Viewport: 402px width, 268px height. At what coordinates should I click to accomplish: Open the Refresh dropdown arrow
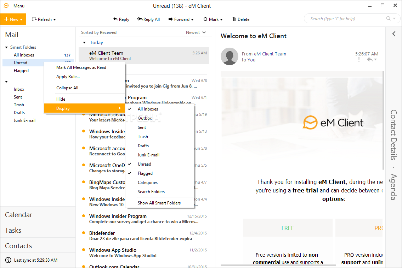click(54, 19)
